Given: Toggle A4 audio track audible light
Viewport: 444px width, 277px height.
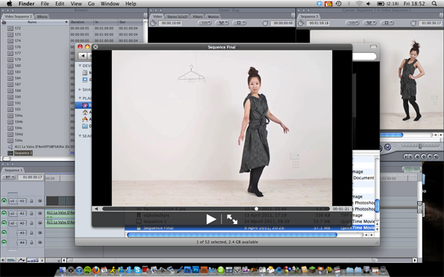Looking at the screenshot, I should [4, 242].
